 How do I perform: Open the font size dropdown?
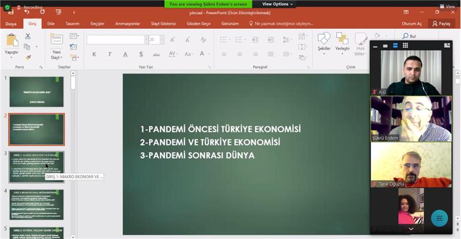[x=161, y=40]
